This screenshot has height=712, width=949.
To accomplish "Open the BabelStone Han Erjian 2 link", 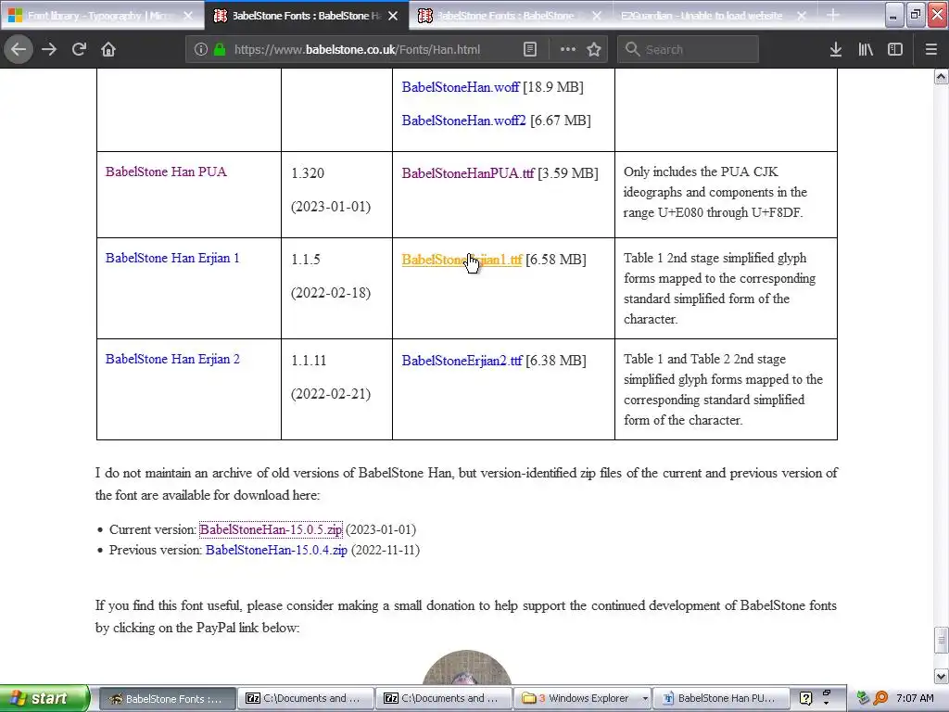I will pos(172,360).
